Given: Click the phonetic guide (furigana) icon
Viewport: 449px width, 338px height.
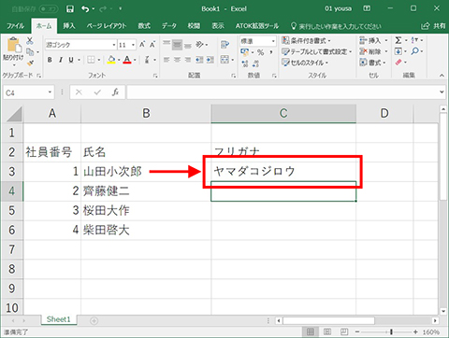Looking at the screenshot, I should [147, 60].
